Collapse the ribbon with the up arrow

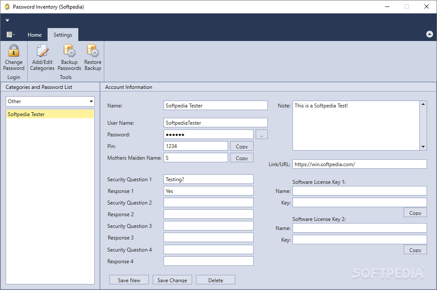430,34
